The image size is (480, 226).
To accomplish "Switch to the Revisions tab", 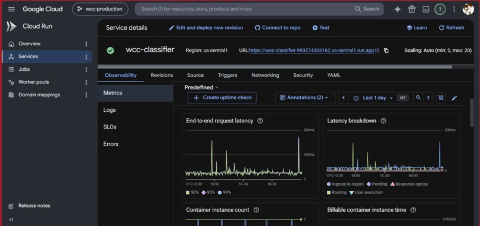I will [x=162, y=75].
